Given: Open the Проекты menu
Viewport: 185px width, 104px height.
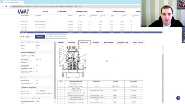Looking at the screenshot, I should 99,12.
